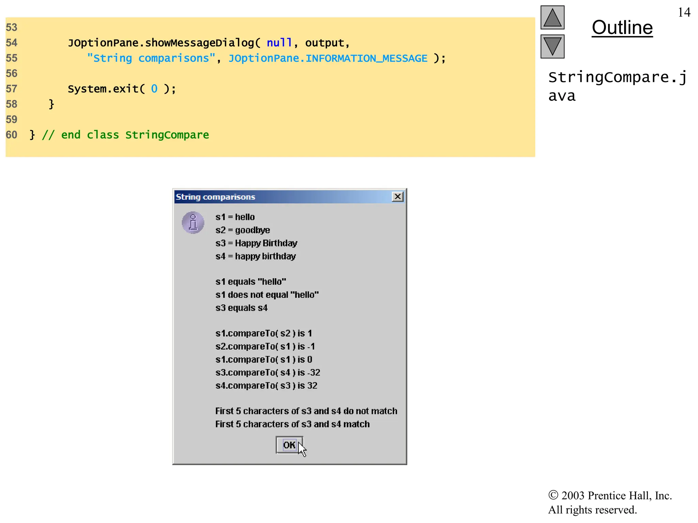Image resolution: width=698 pixels, height=523 pixels.
Task: Click the down arrow navigation button
Action: tap(552, 46)
